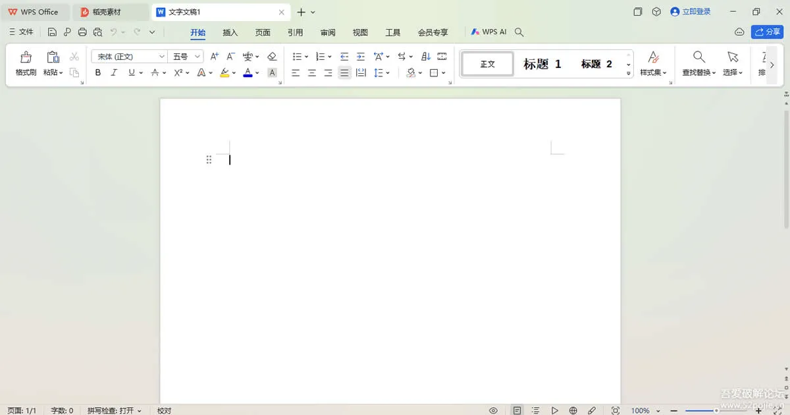Click the center align icon

click(312, 73)
